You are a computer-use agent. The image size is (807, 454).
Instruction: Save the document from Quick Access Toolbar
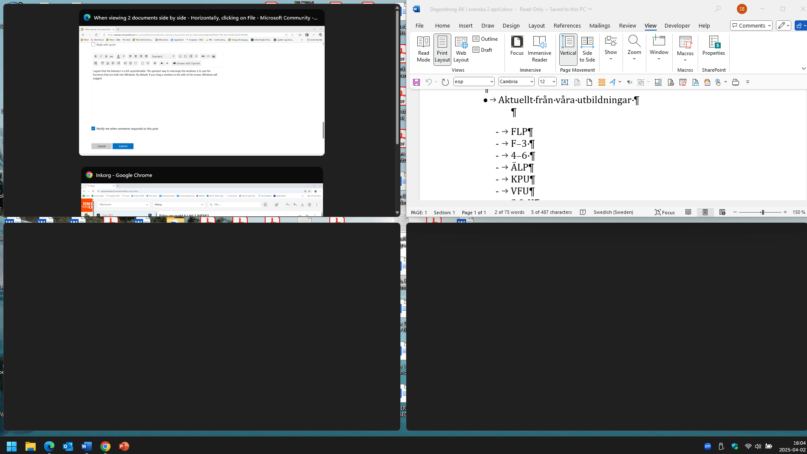click(x=416, y=82)
